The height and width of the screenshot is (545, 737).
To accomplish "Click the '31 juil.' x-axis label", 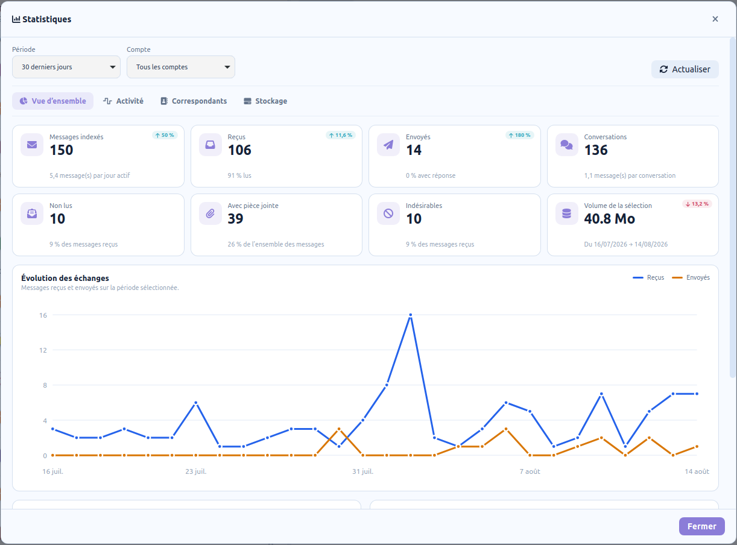I will pos(363,471).
